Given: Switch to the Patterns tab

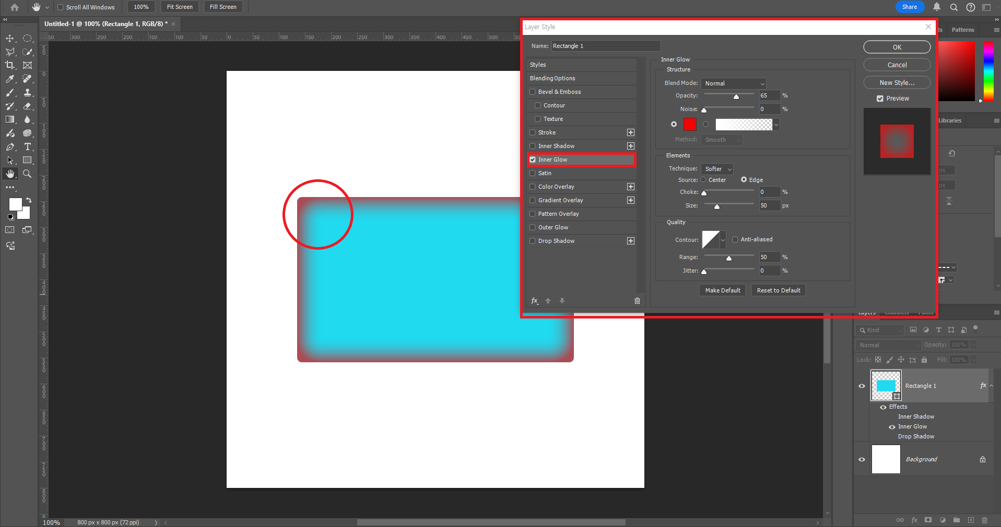Looking at the screenshot, I should tap(963, 30).
